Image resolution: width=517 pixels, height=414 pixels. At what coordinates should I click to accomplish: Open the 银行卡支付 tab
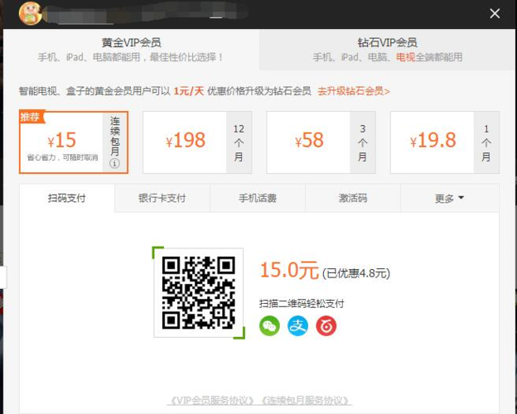coord(162,199)
